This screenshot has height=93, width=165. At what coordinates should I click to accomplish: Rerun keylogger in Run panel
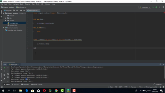click(4, 68)
